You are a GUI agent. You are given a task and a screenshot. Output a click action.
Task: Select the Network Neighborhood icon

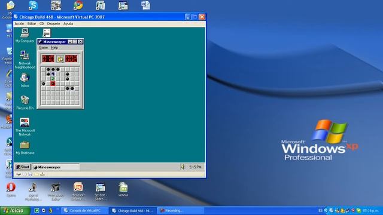[25, 60]
